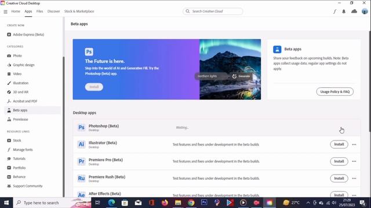Open the Windows Start menu
The image size is (371, 208).
pos(6,203)
